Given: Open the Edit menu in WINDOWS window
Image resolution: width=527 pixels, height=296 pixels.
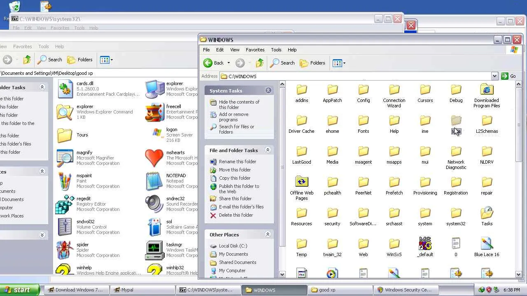Looking at the screenshot, I should tap(220, 50).
